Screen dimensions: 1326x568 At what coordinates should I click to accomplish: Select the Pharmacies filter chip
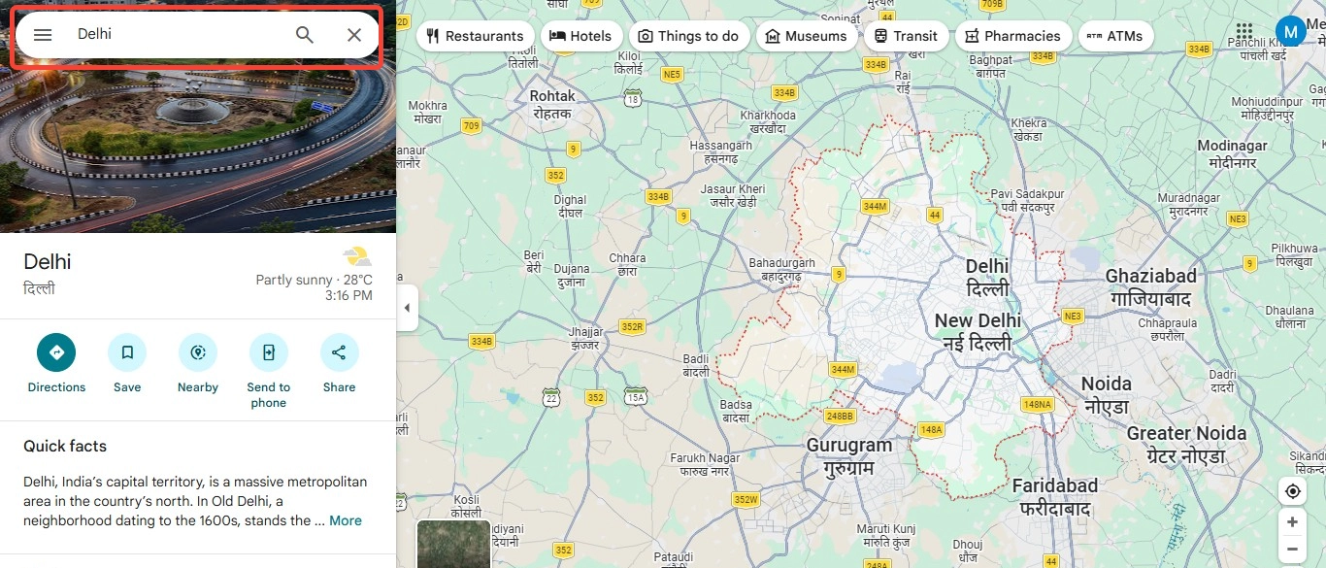point(1013,36)
